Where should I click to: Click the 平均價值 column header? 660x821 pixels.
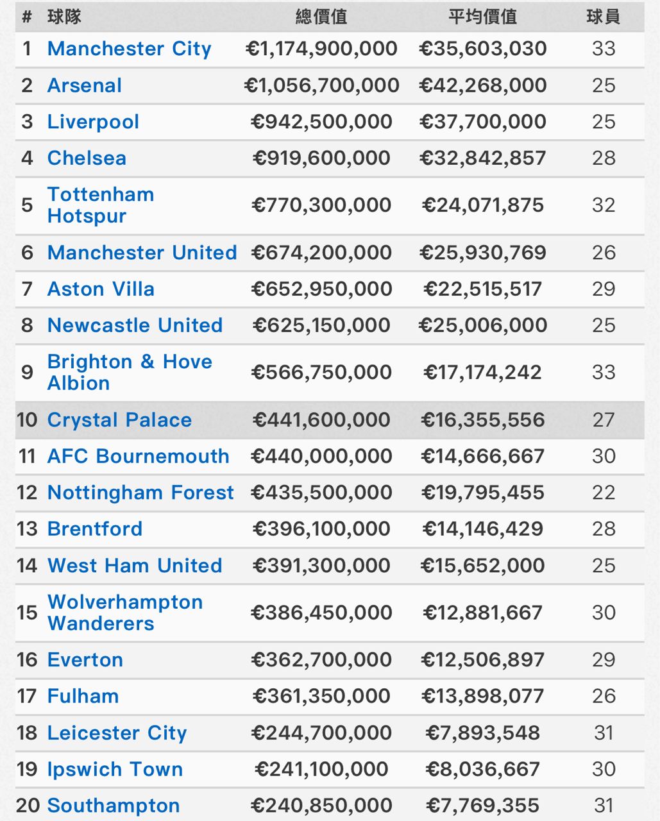(x=482, y=17)
